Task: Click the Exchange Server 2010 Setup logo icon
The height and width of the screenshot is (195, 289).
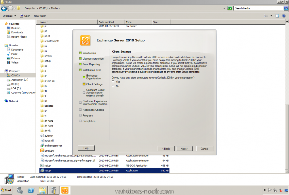Action: [x=85, y=40]
